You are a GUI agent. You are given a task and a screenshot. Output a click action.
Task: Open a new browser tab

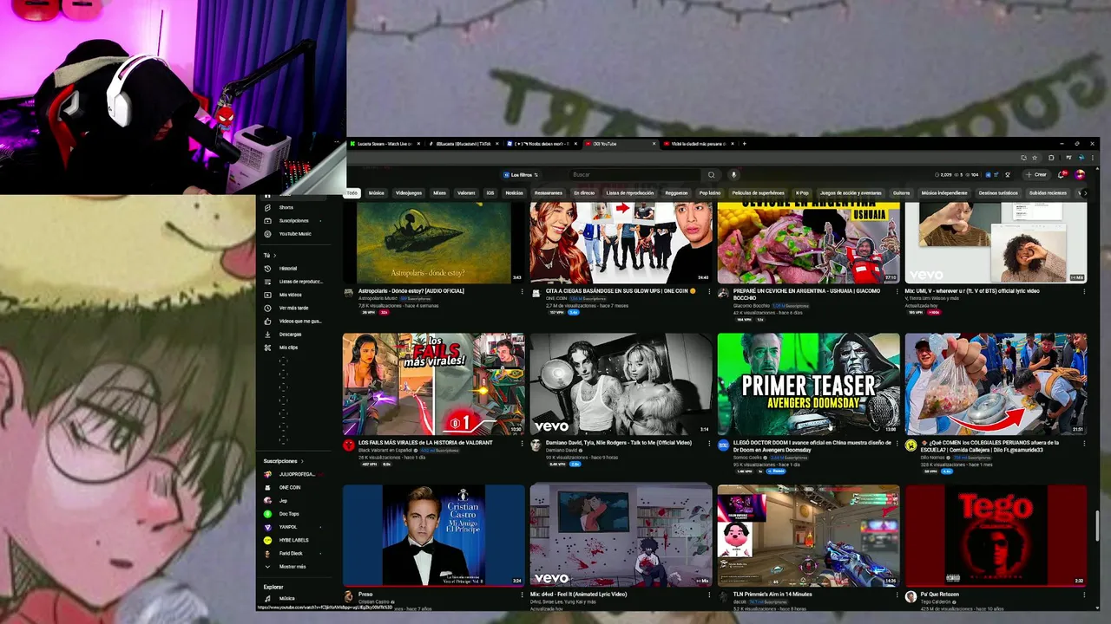tap(744, 144)
